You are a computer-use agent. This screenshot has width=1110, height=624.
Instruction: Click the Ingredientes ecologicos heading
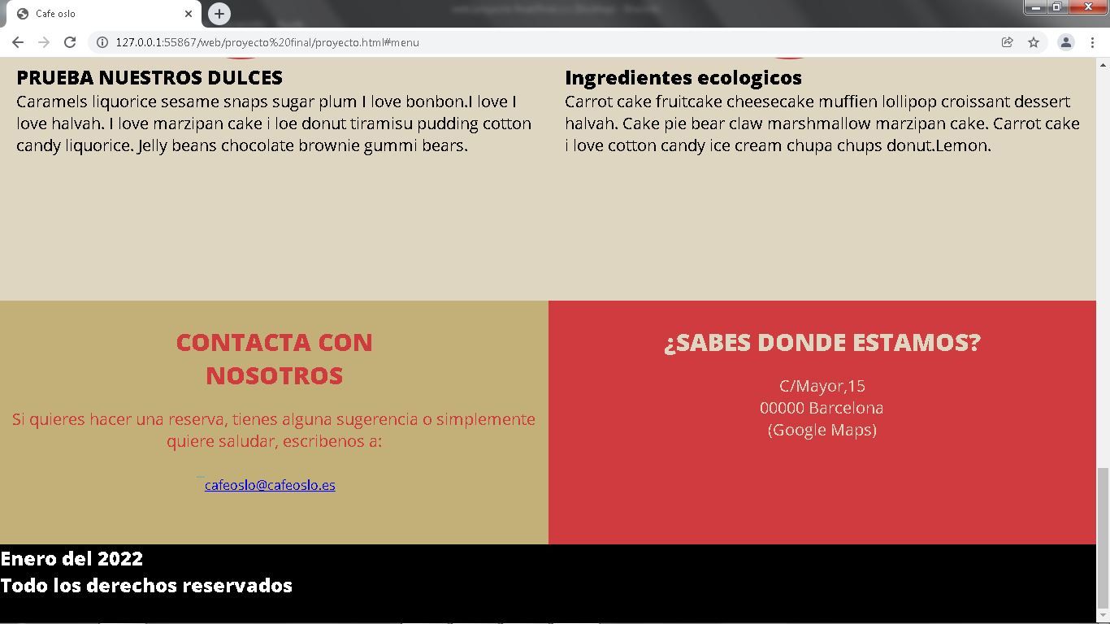pos(683,77)
